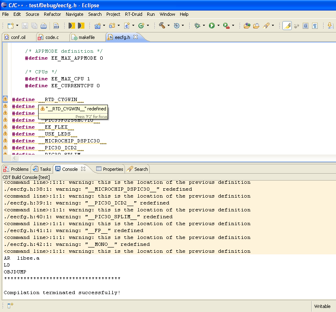Screen dimensions: 336x312
Task: Open the File menu
Action: coord(5,14)
